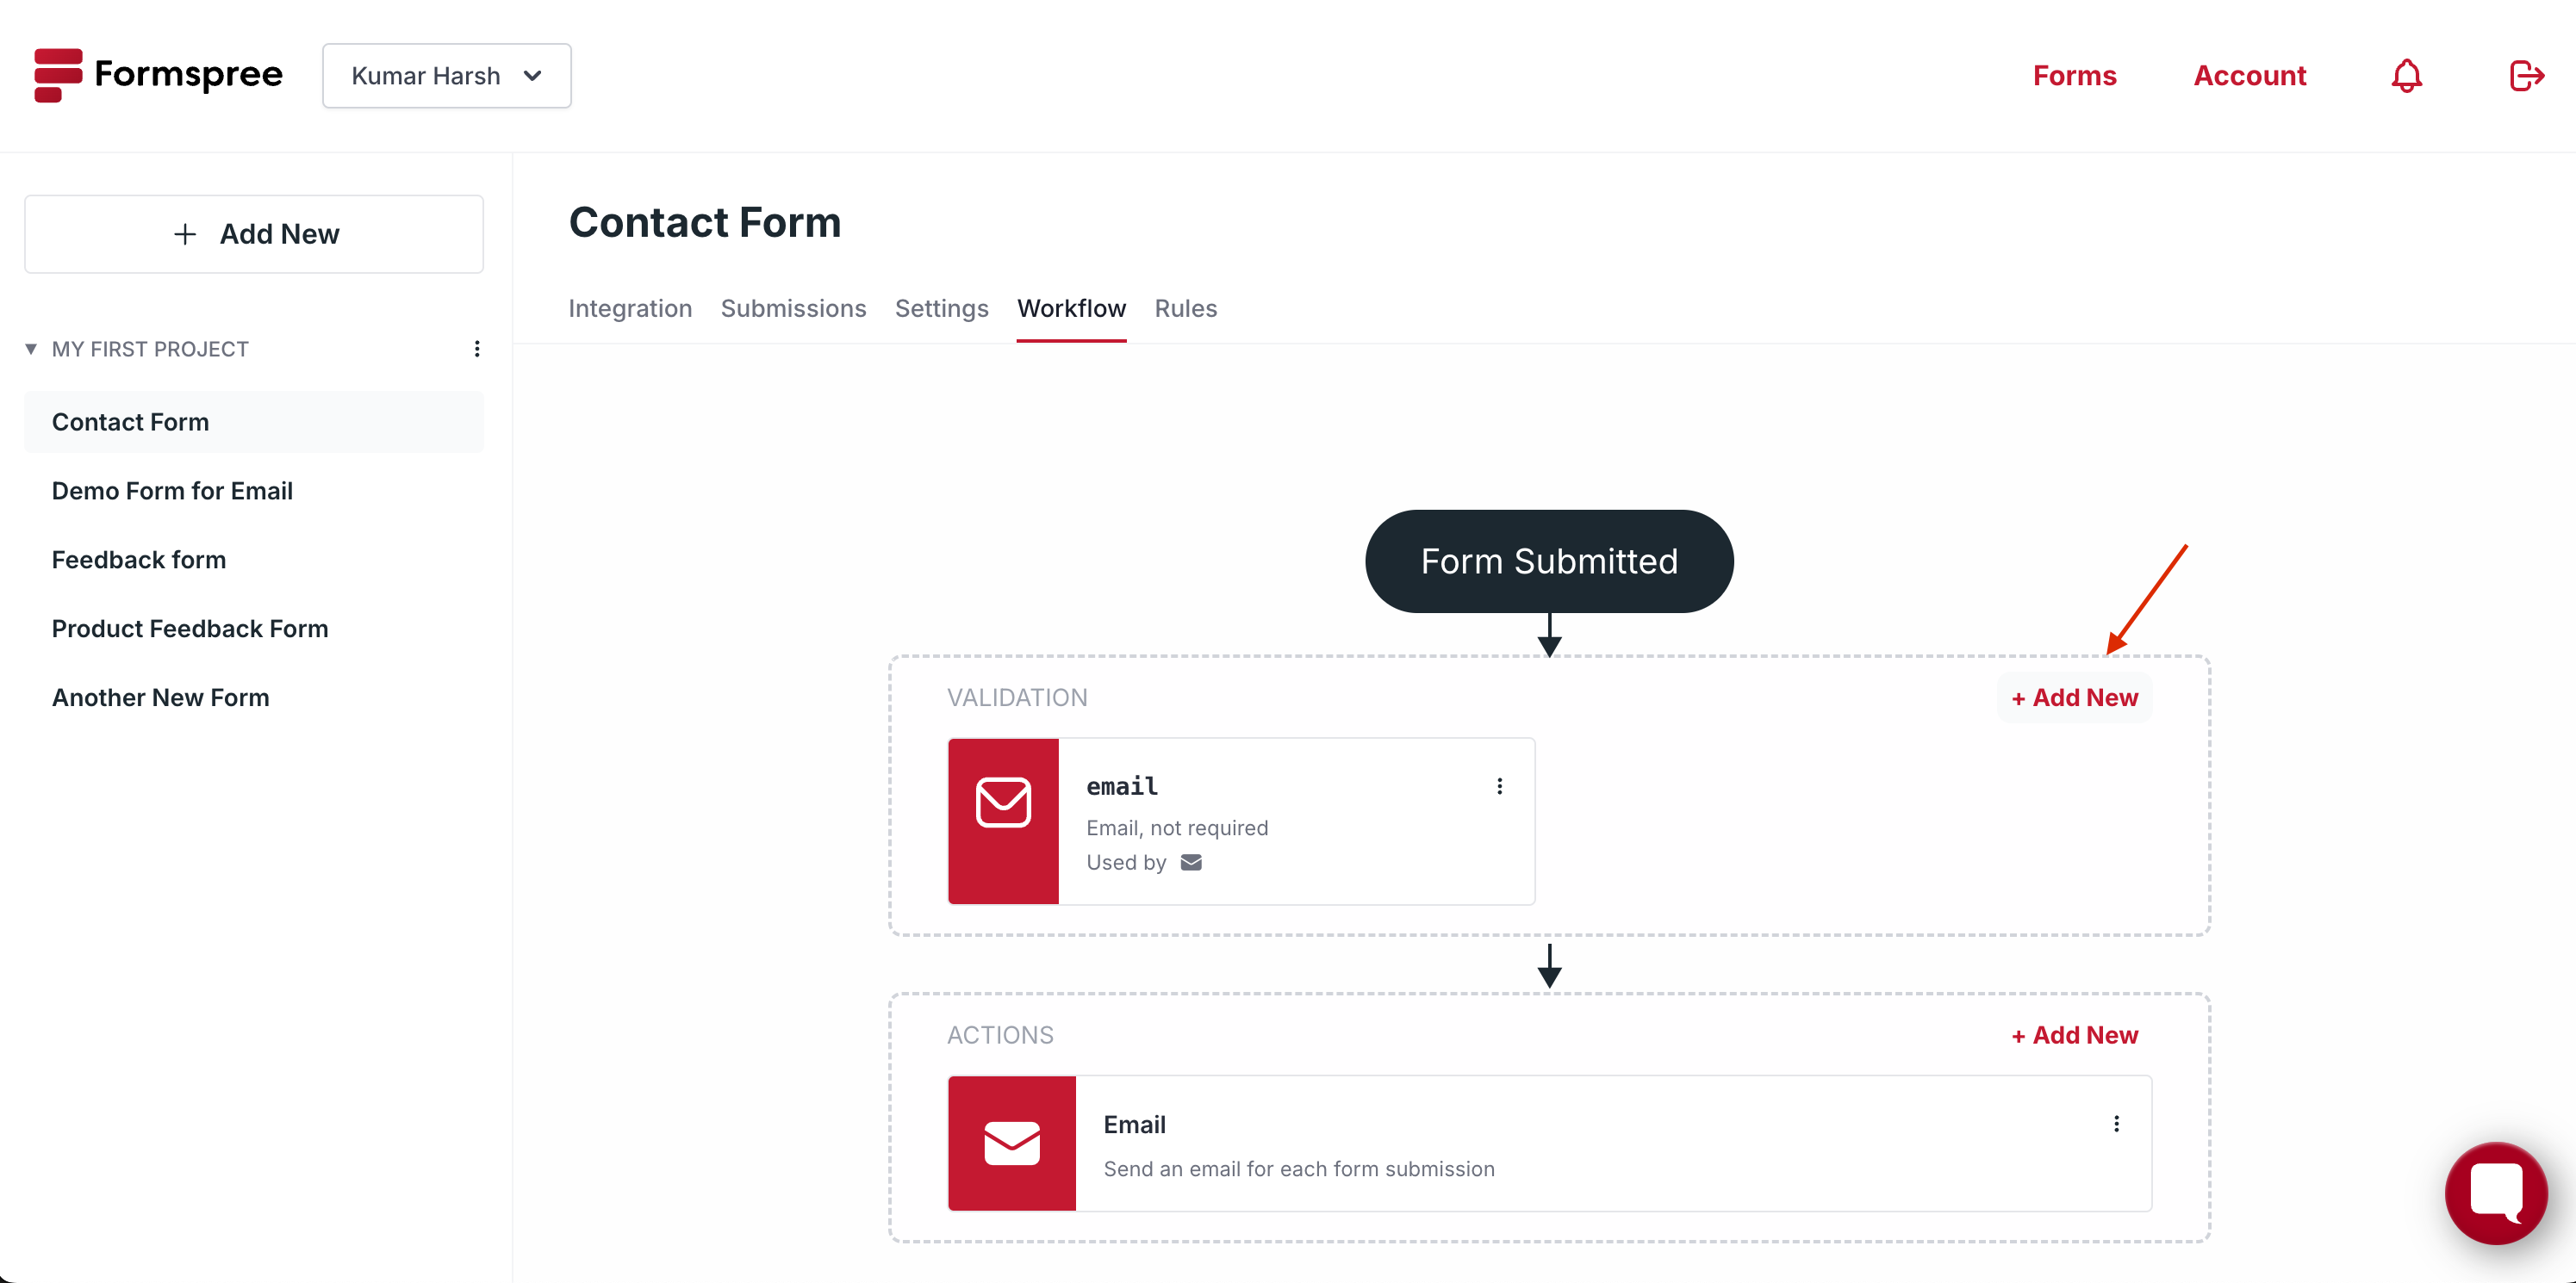Switch to the Rules tab
Viewport: 2576px width, 1283px height.
[x=1185, y=309]
